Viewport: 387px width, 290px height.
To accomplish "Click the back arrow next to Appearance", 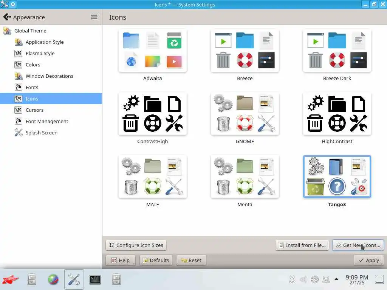I will 7,17.
